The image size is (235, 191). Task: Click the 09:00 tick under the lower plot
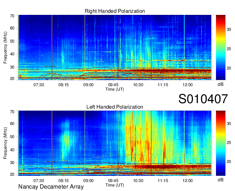pos(88,181)
